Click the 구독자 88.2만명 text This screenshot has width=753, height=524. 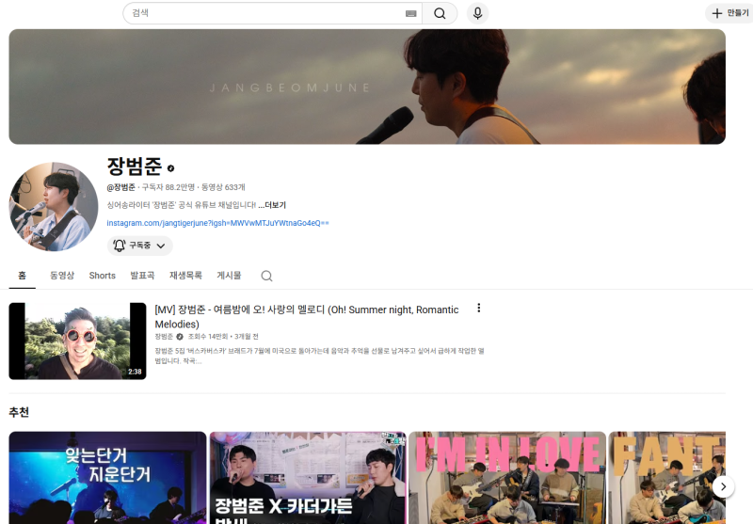(168, 187)
